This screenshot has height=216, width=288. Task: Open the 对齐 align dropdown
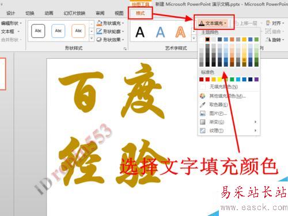[275, 24]
